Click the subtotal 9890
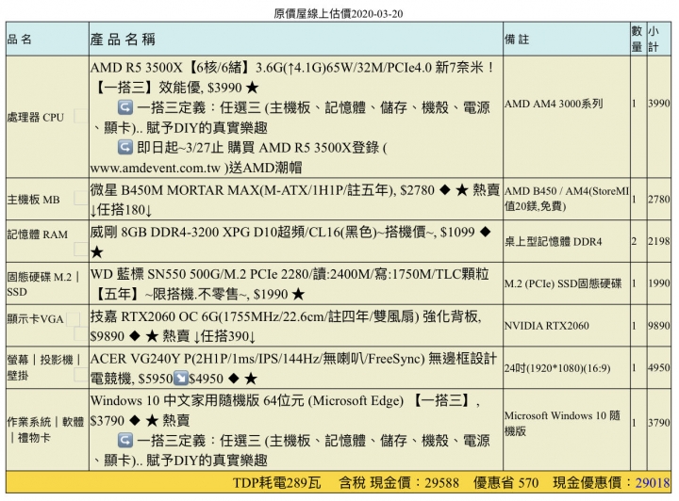This screenshot has width=679, height=501. click(x=658, y=325)
